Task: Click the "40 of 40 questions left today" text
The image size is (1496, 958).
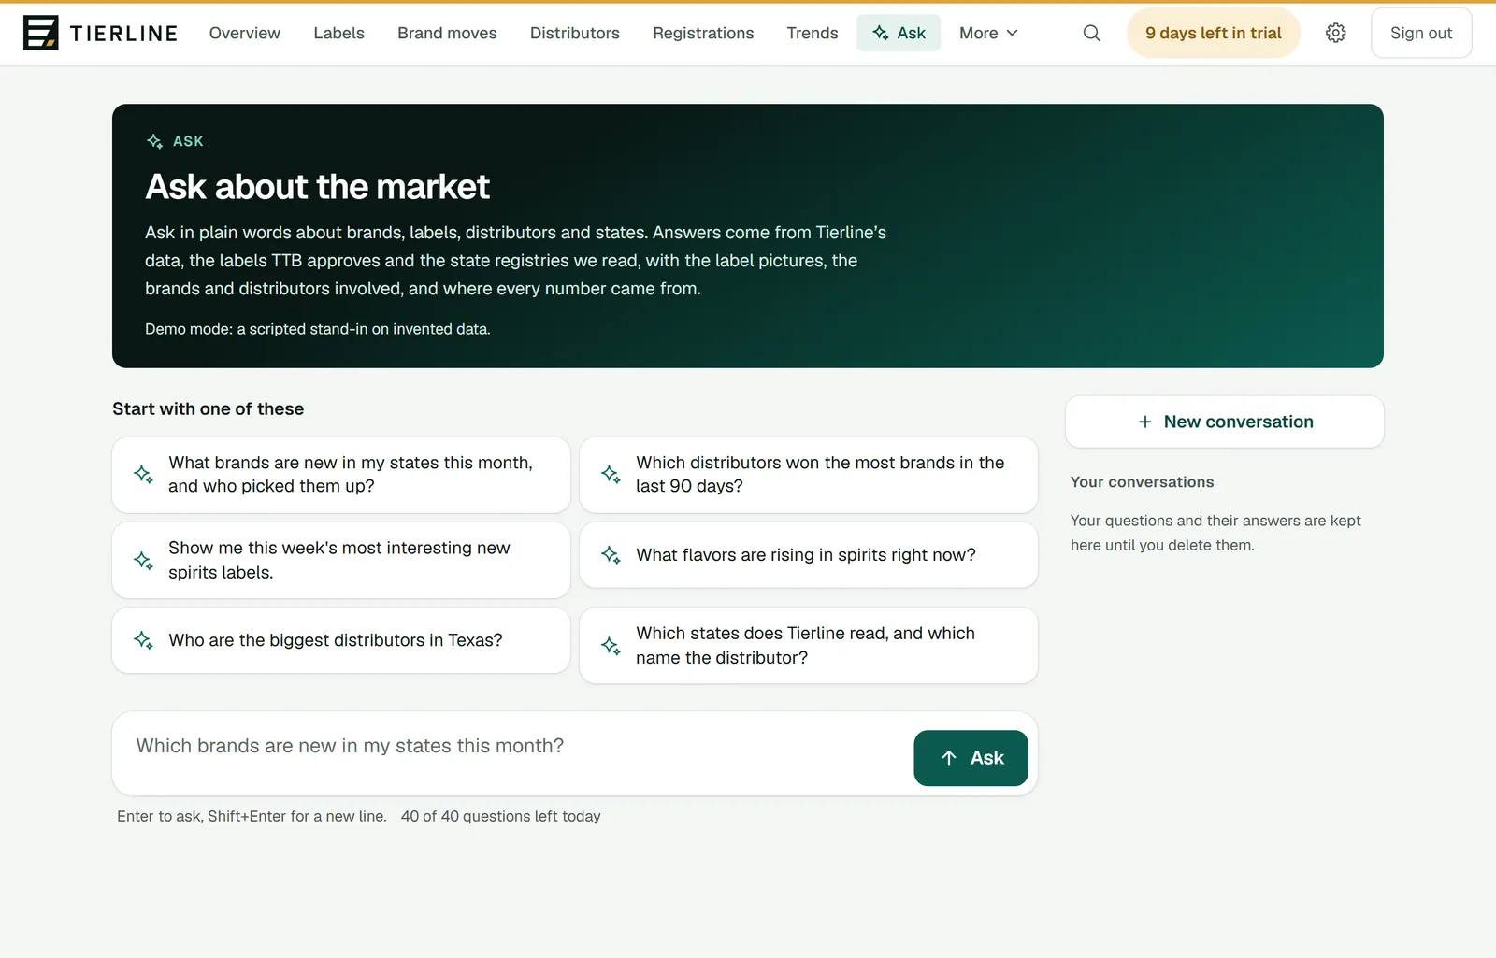Action: coord(501,816)
